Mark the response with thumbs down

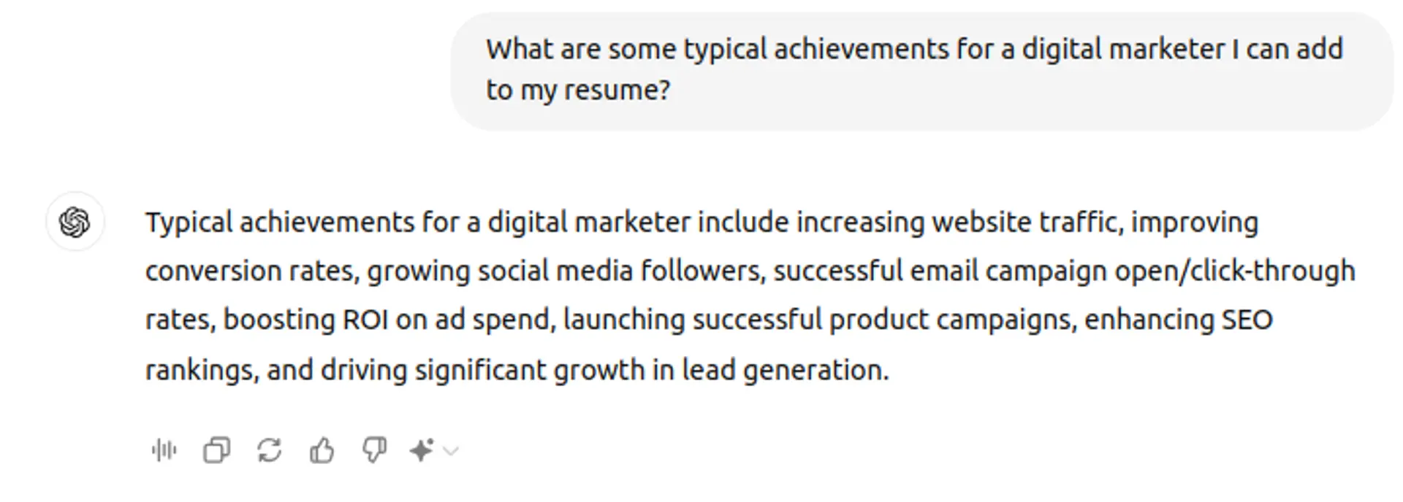374,450
